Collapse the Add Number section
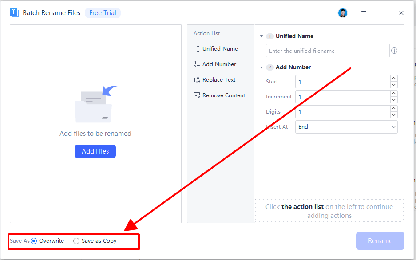416x260 pixels. pyautogui.click(x=261, y=67)
